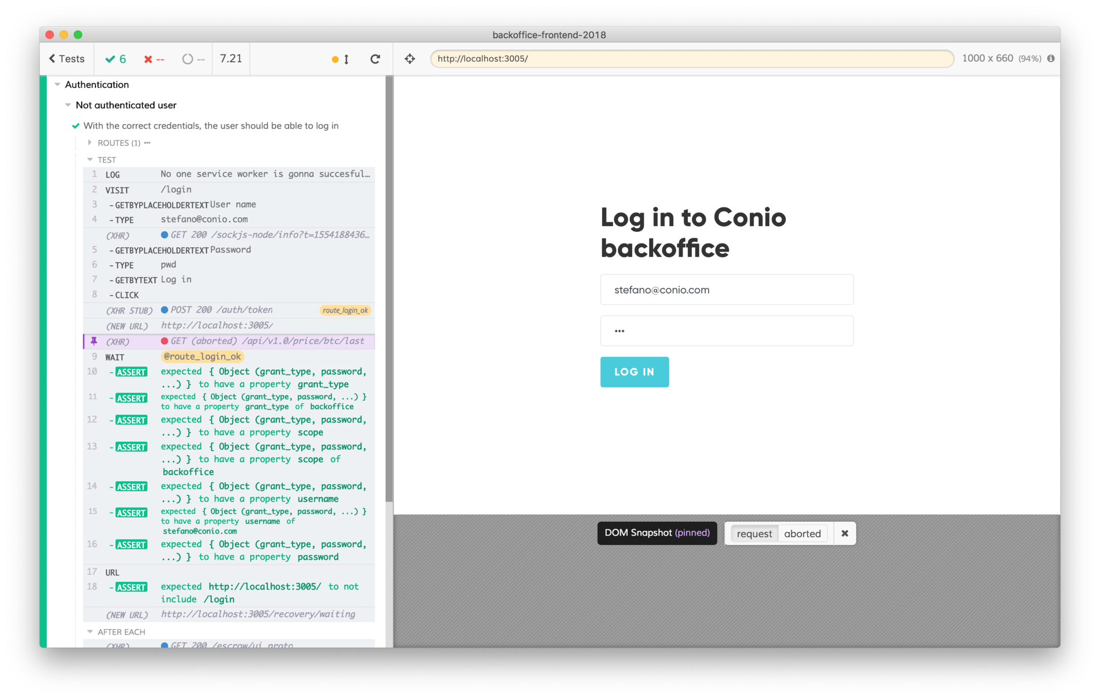Click the pending tests circle count
The width and height of the screenshot is (1100, 700).
pos(193,59)
